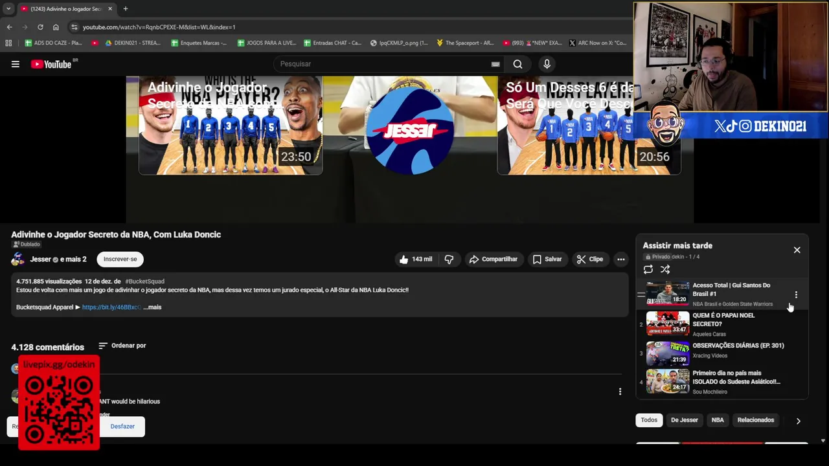
Task: Select the Primeiro dia no país mais ISOLADO title
Action: coord(736,377)
